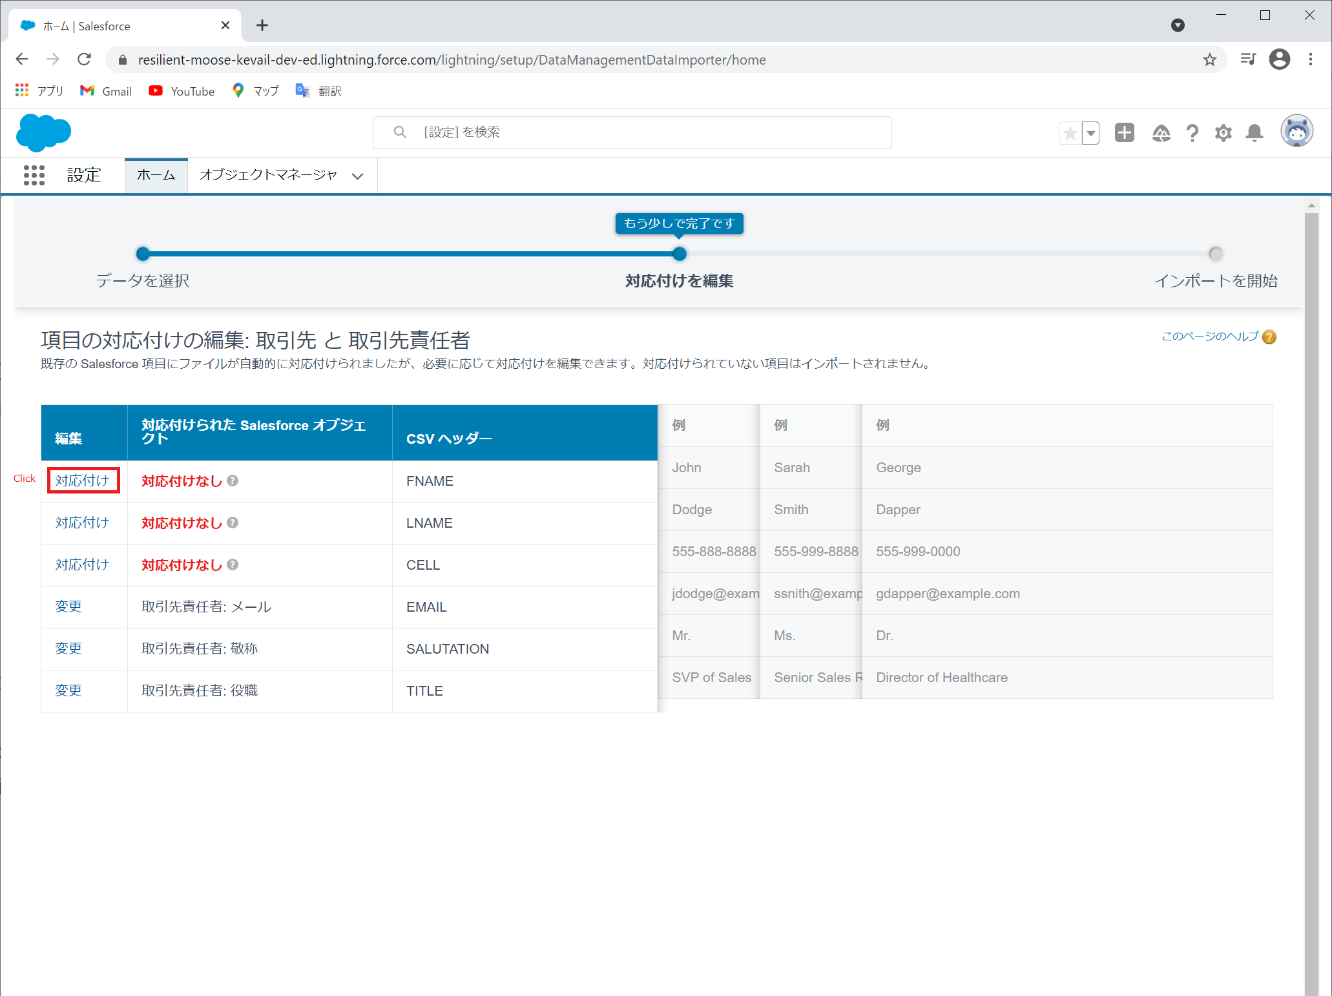Open the global actions plus icon
This screenshot has width=1332, height=996.
1124,133
